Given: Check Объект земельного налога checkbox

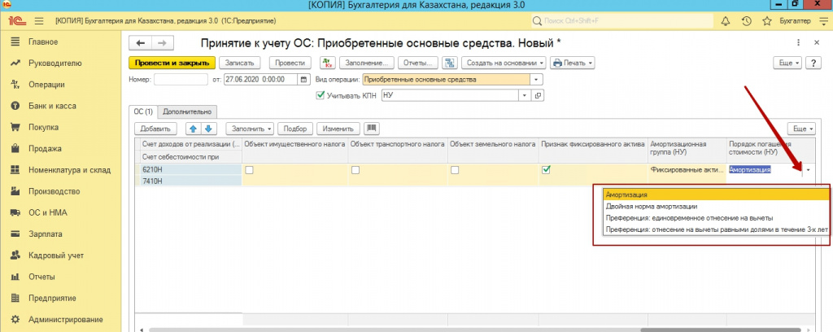Looking at the screenshot, I should click(x=455, y=170).
